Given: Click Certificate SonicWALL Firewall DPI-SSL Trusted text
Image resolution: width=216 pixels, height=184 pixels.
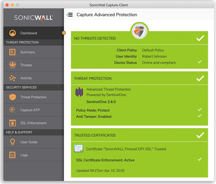Looking at the screenshot, I should pos(126,149).
